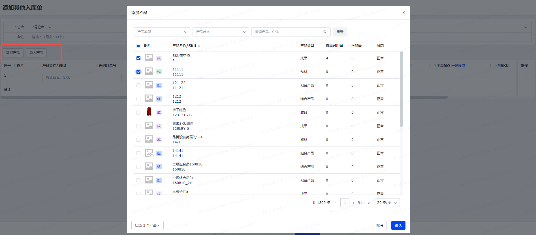Close the 添加产品 dialog with X

point(403,12)
